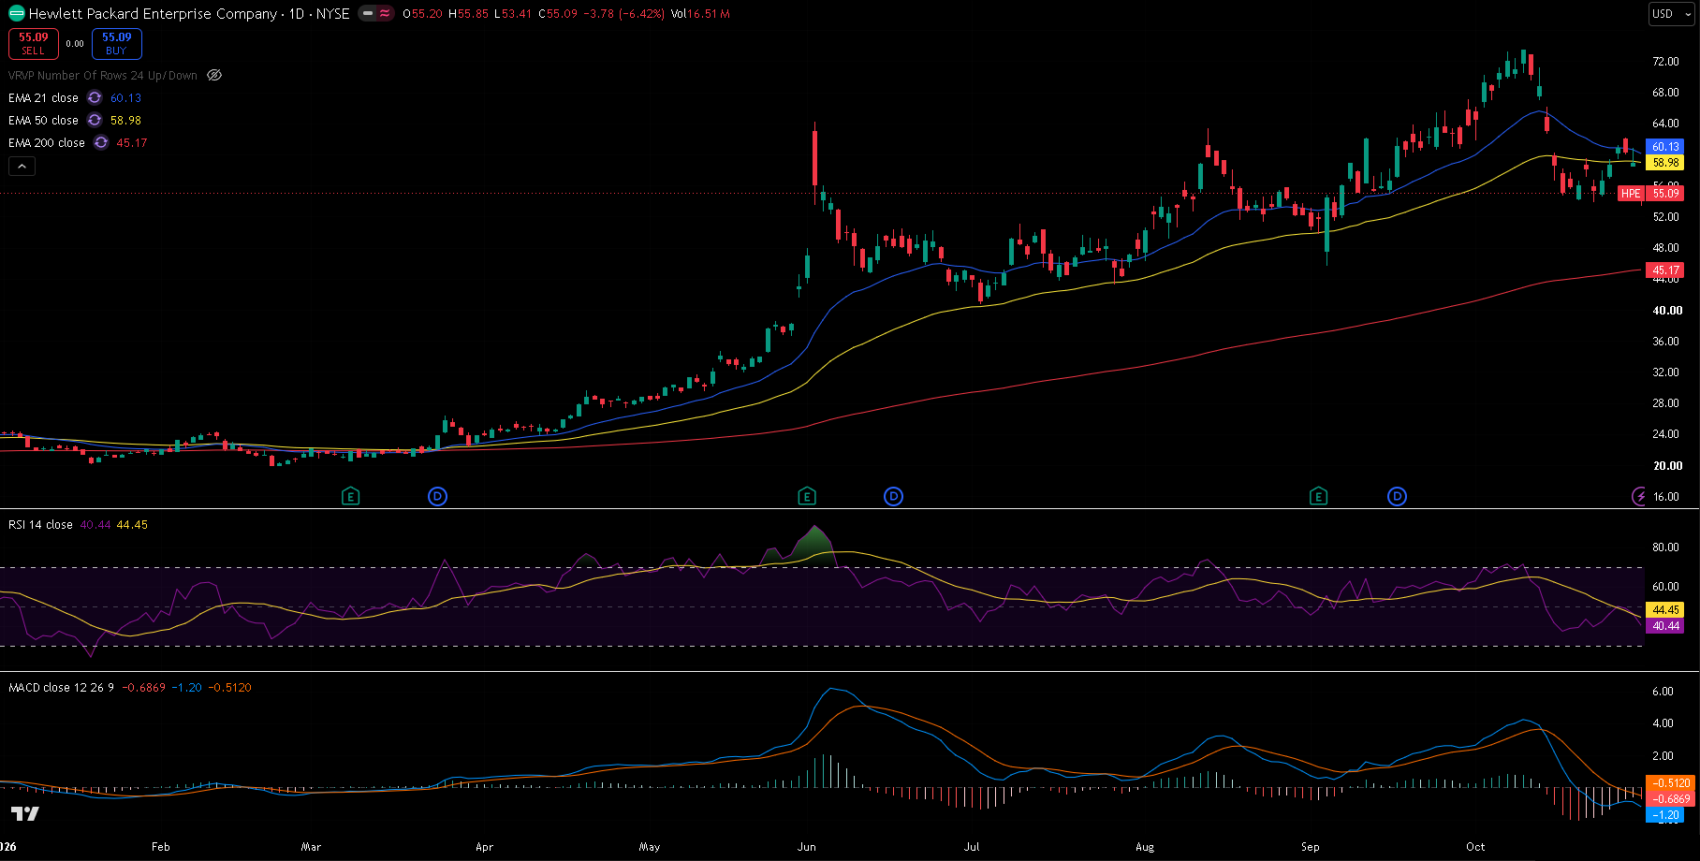Click the BUY 55.09 button
This screenshot has width=1700, height=861.
click(x=117, y=43)
